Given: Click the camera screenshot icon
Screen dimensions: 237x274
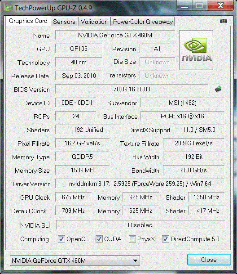Looking at the screenshot, I should (223, 21).
